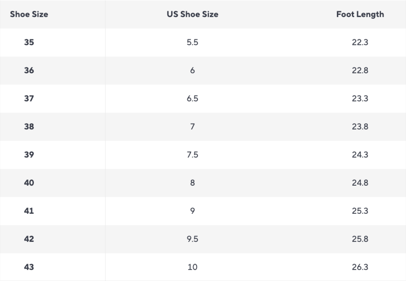The image size is (406, 281).
Task: Click the Foot Length column header
Action: pos(360,14)
